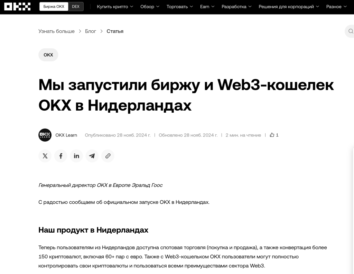Image resolution: width=354 pixels, height=274 pixels.
Task: Go to Узнать больше breadcrumb
Action: (56, 31)
